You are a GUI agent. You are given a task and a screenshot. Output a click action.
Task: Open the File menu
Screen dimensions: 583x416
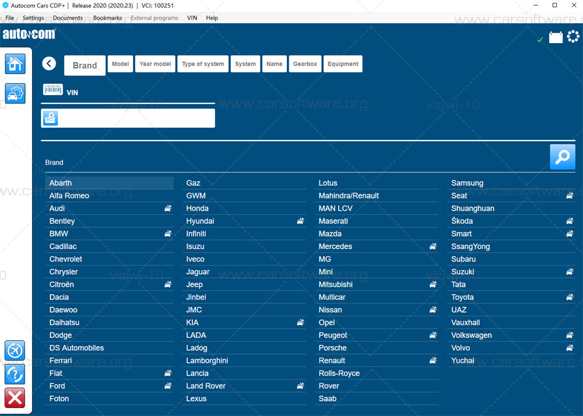coord(10,18)
